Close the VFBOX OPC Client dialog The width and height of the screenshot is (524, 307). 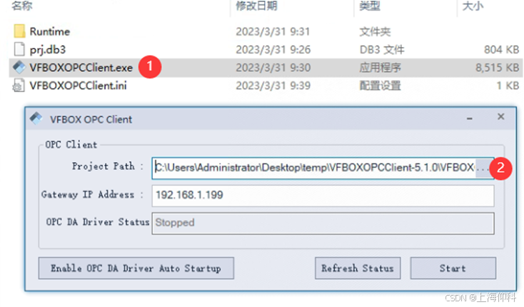point(501,116)
